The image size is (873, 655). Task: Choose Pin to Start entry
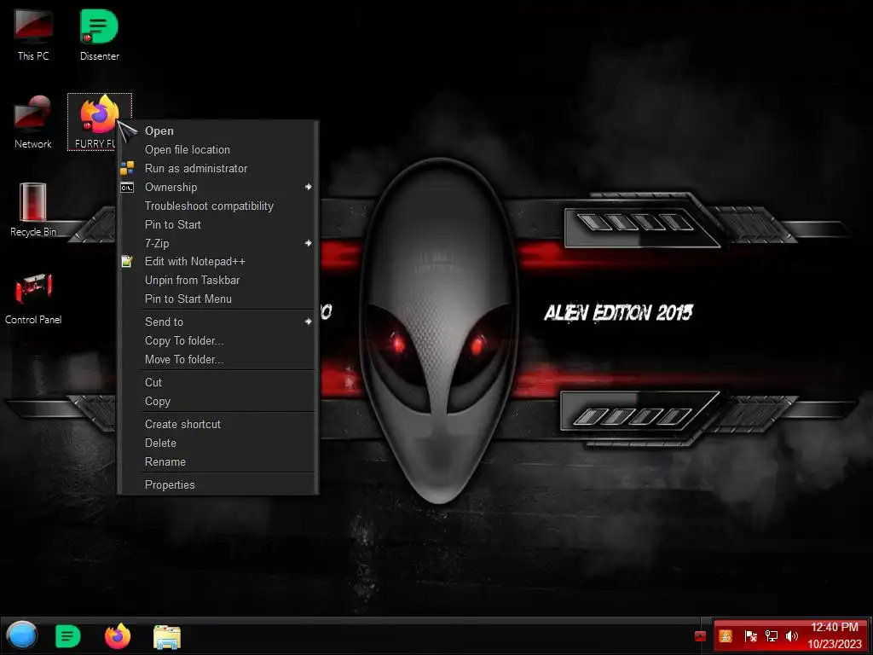click(x=218, y=224)
